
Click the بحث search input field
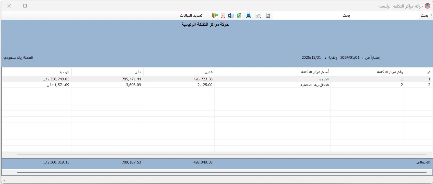tap(346, 15)
